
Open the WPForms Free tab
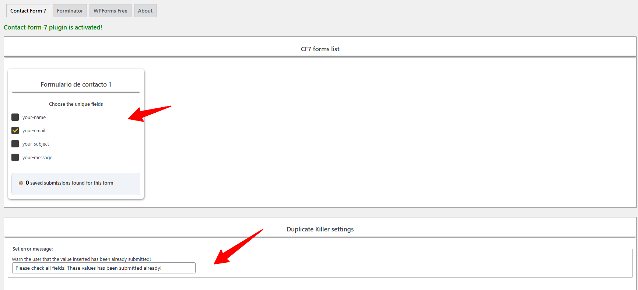pos(110,11)
